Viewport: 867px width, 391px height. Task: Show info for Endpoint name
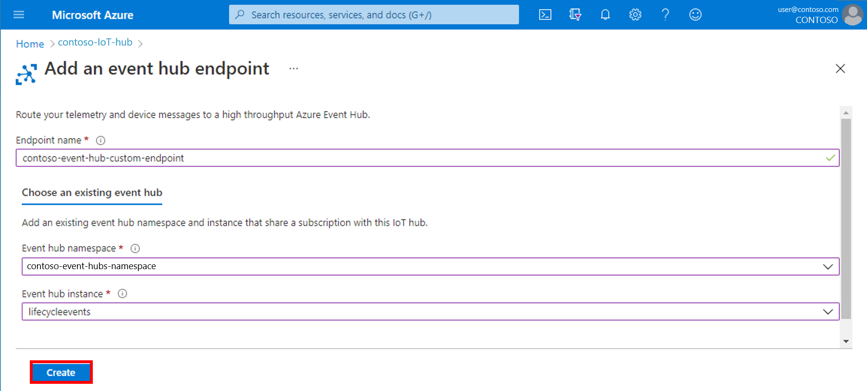point(101,141)
